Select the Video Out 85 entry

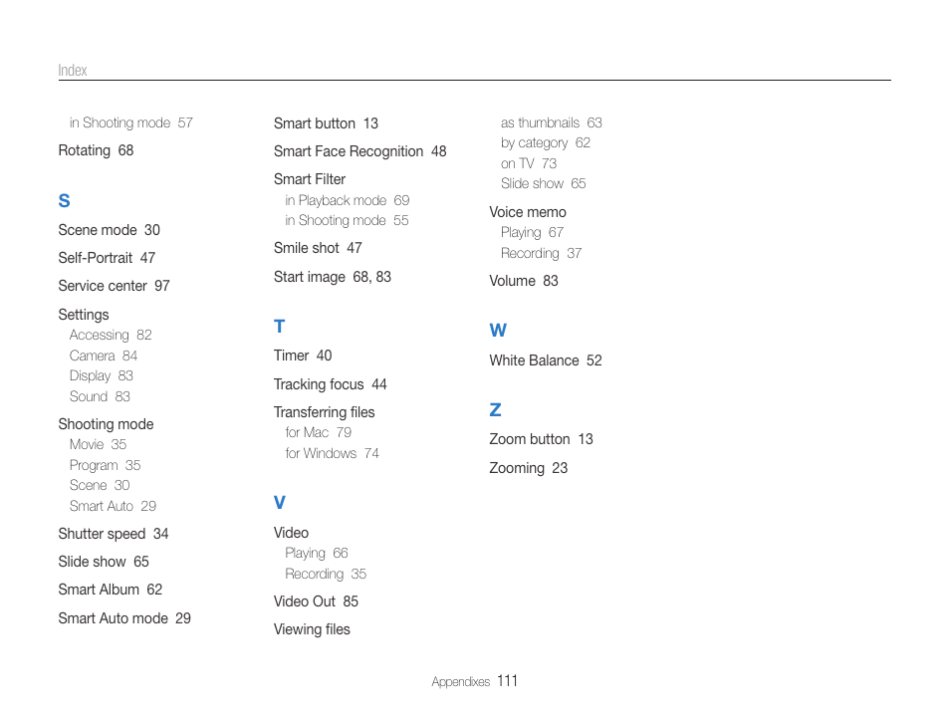coord(316,601)
